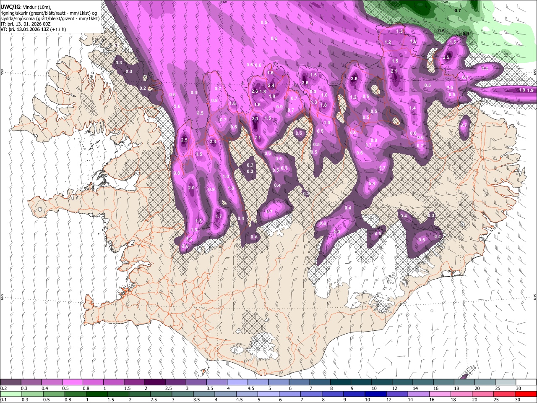Image resolution: width=537 pixels, height=403 pixels.
Task: Select the IT: þri. 13. 01. 2026 00Z line
Action: (x=26, y=24)
